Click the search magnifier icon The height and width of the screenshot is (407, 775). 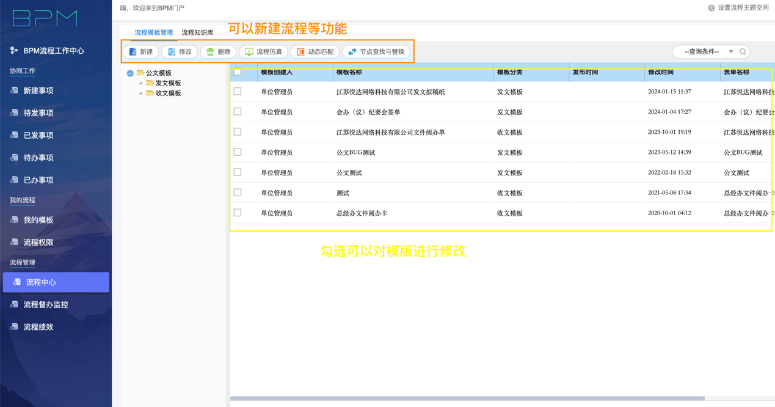coord(743,52)
